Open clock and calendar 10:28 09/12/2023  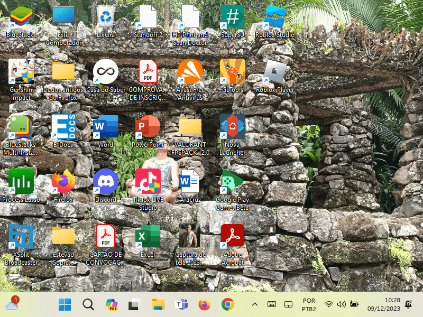click(384, 305)
